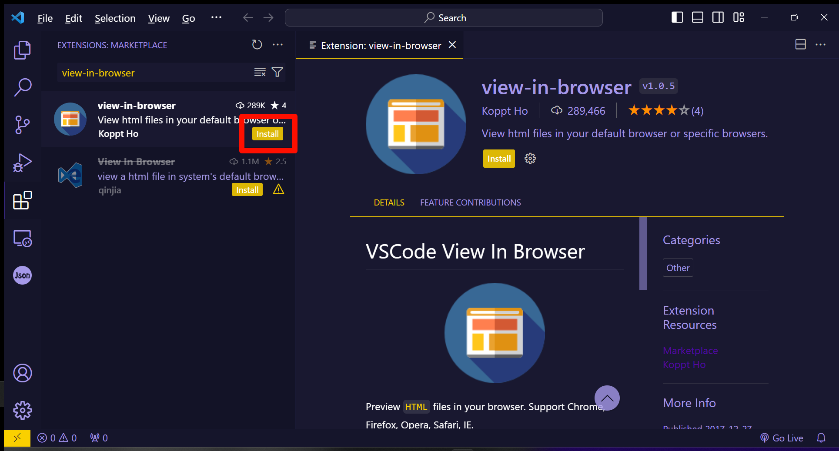
Task: Toggle the primary side bar
Action: click(x=677, y=17)
